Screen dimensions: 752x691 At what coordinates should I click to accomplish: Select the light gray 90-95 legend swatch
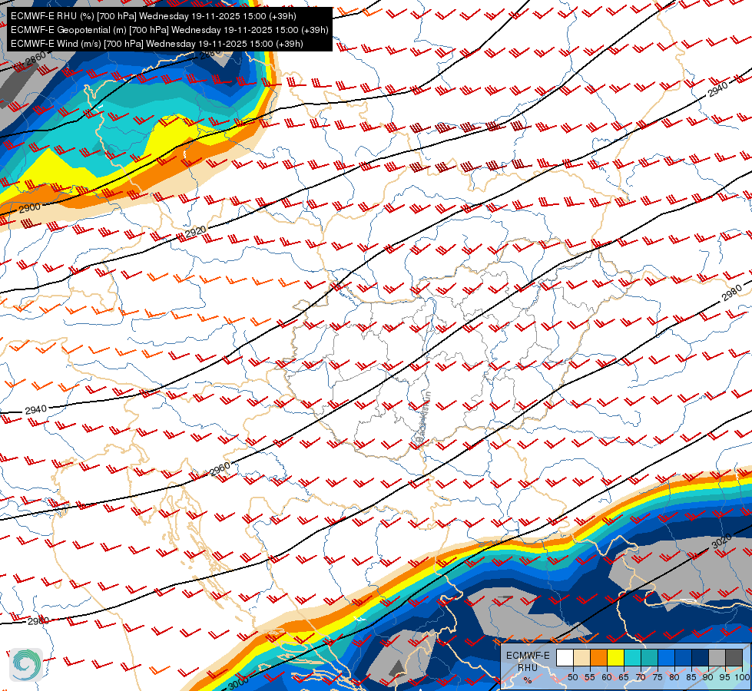[x=717, y=658]
